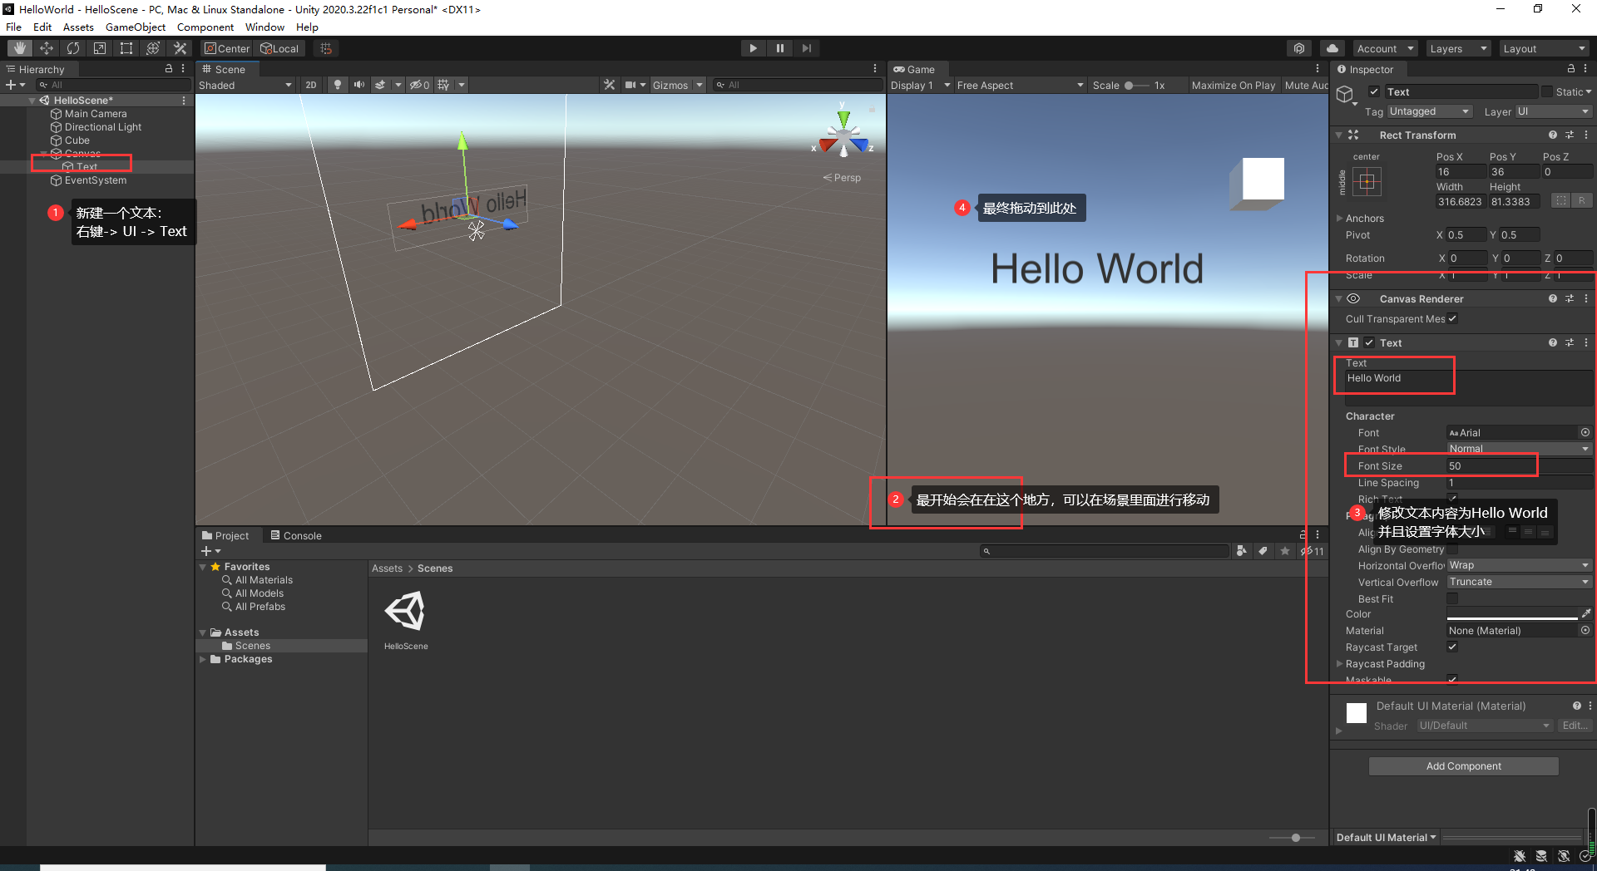
Task: Open anchor presets box in Rect Transform
Action: coord(1367,181)
